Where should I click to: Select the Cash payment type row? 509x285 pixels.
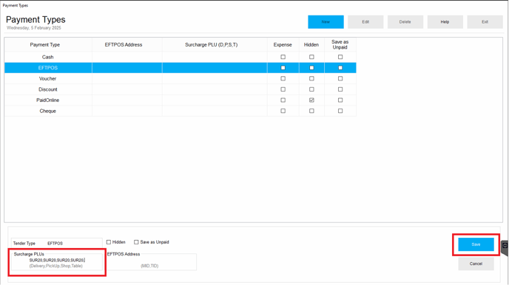tap(181, 57)
